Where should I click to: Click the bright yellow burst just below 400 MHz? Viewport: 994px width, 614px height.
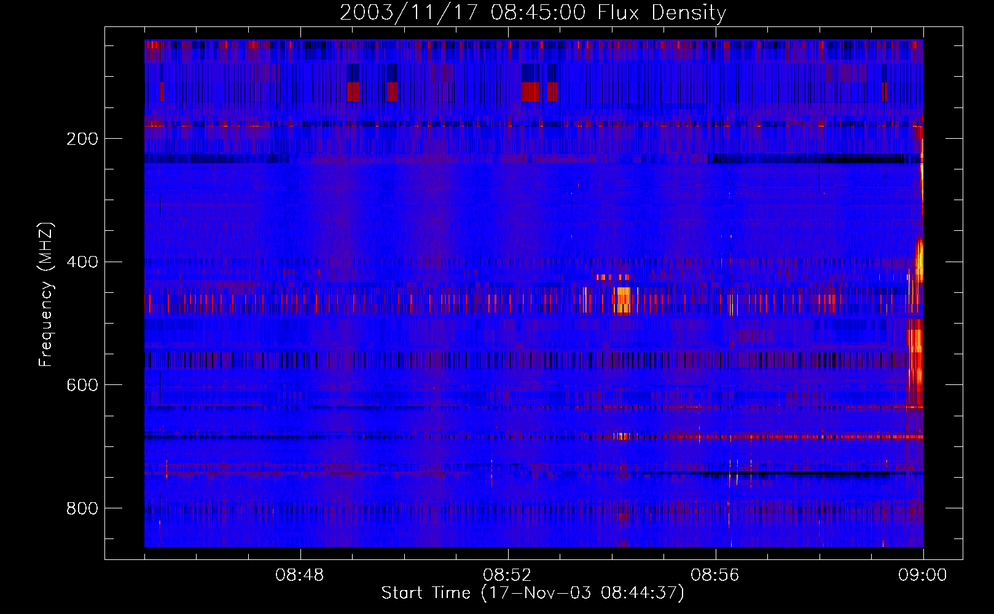[920, 261]
